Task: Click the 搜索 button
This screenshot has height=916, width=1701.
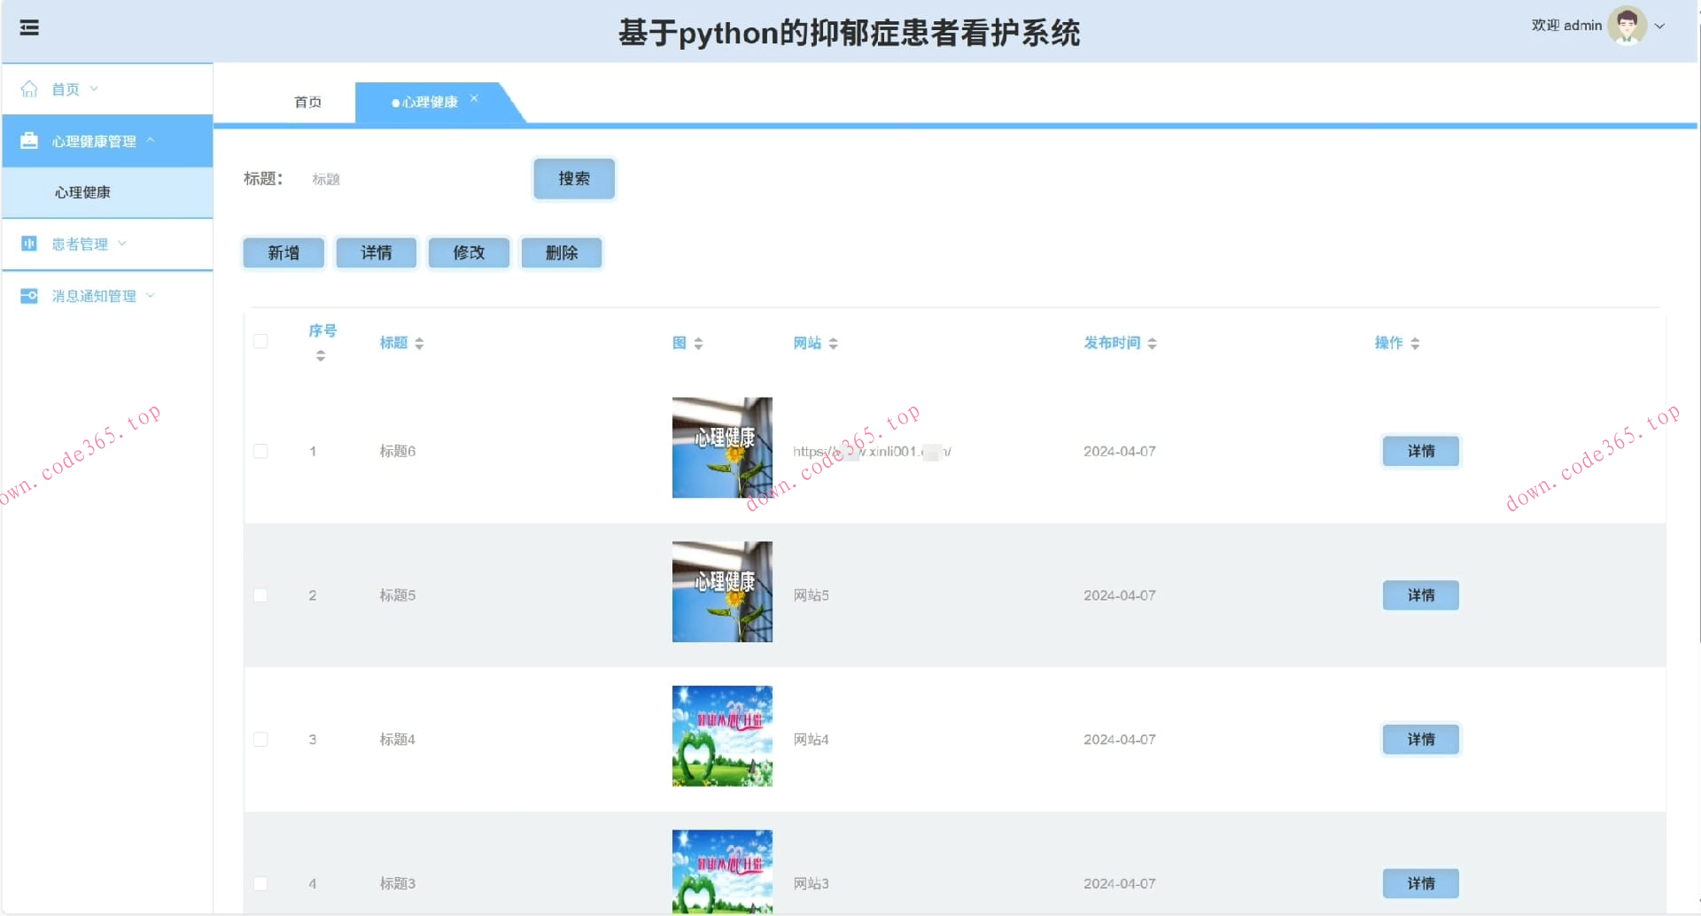Action: (x=573, y=179)
